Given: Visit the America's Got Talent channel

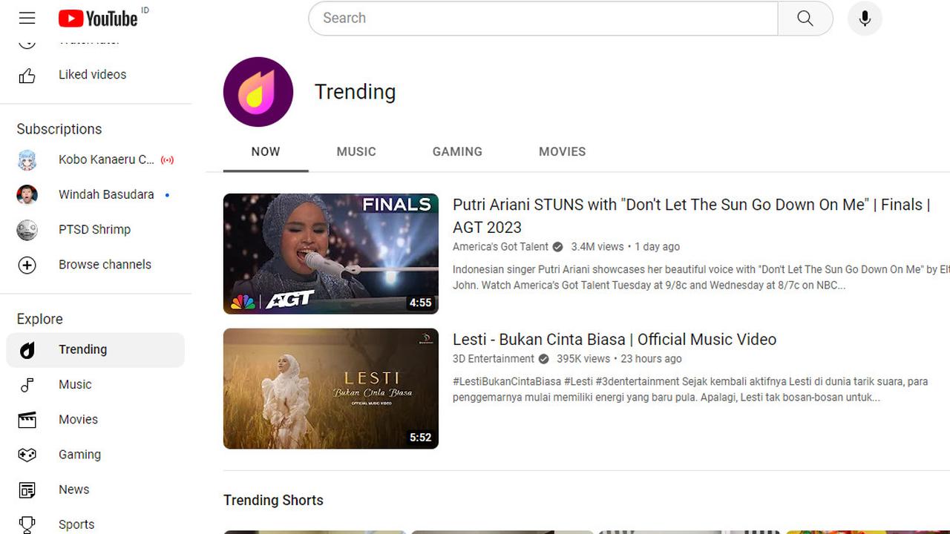Looking at the screenshot, I should (500, 246).
